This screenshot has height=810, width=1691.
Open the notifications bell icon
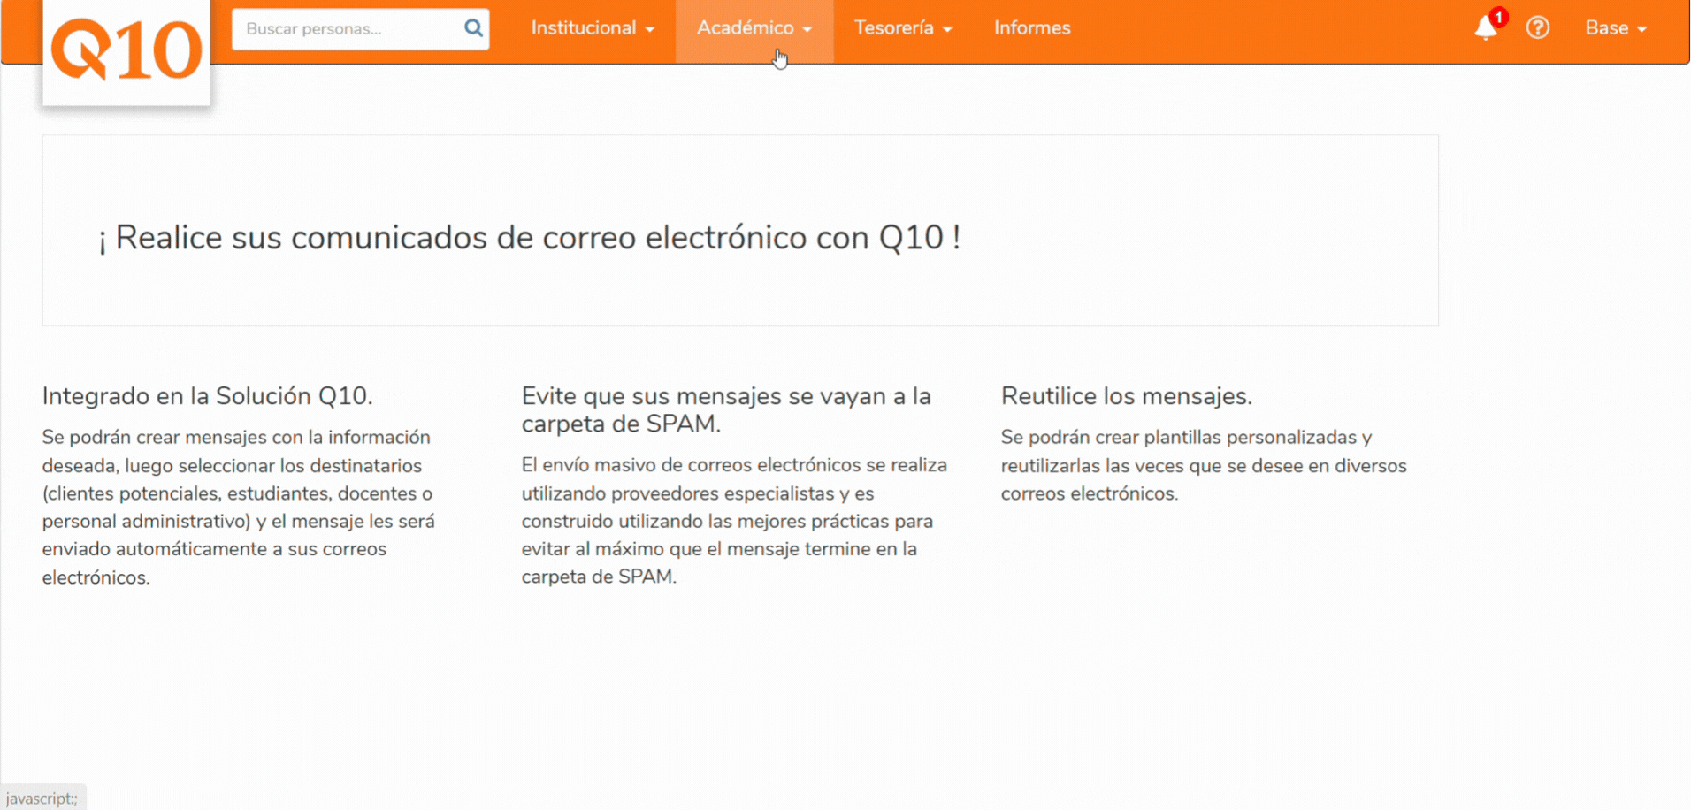[1486, 28]
